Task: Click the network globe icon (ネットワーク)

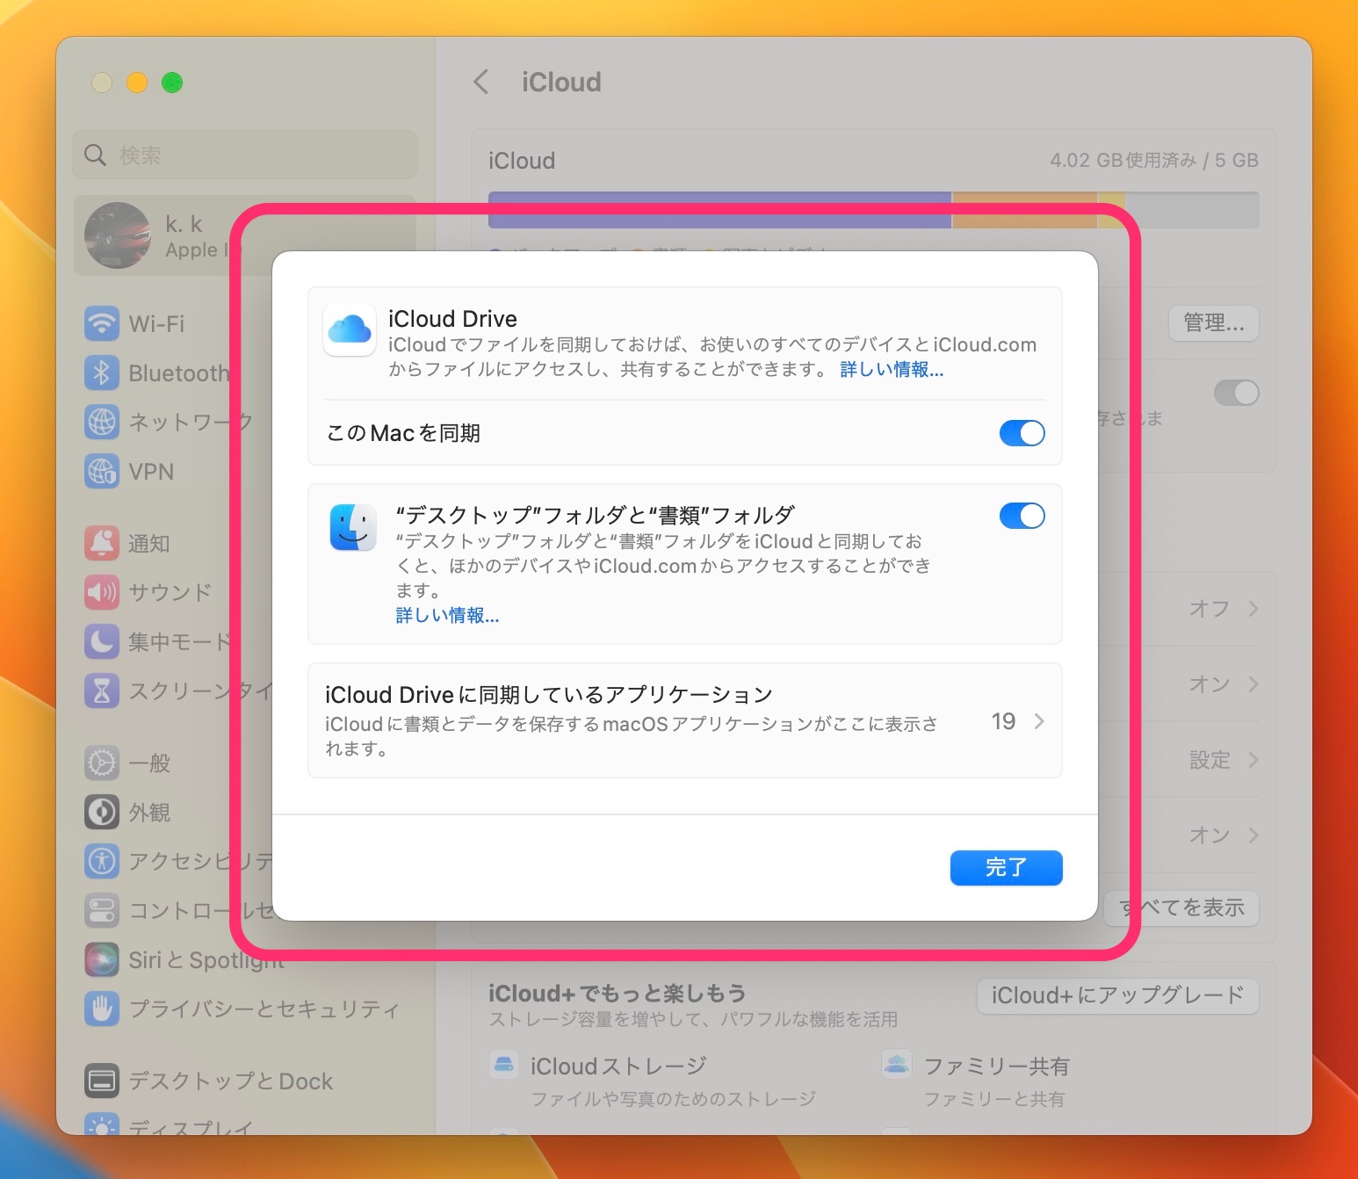Action: (x=102, y=422)
